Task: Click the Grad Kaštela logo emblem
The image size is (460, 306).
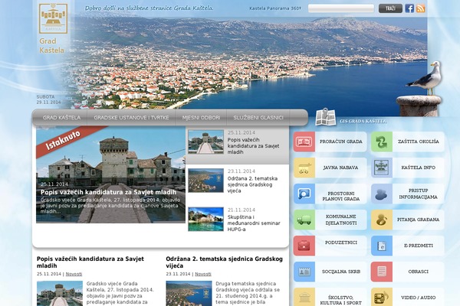Action: (x=53, y=18)
